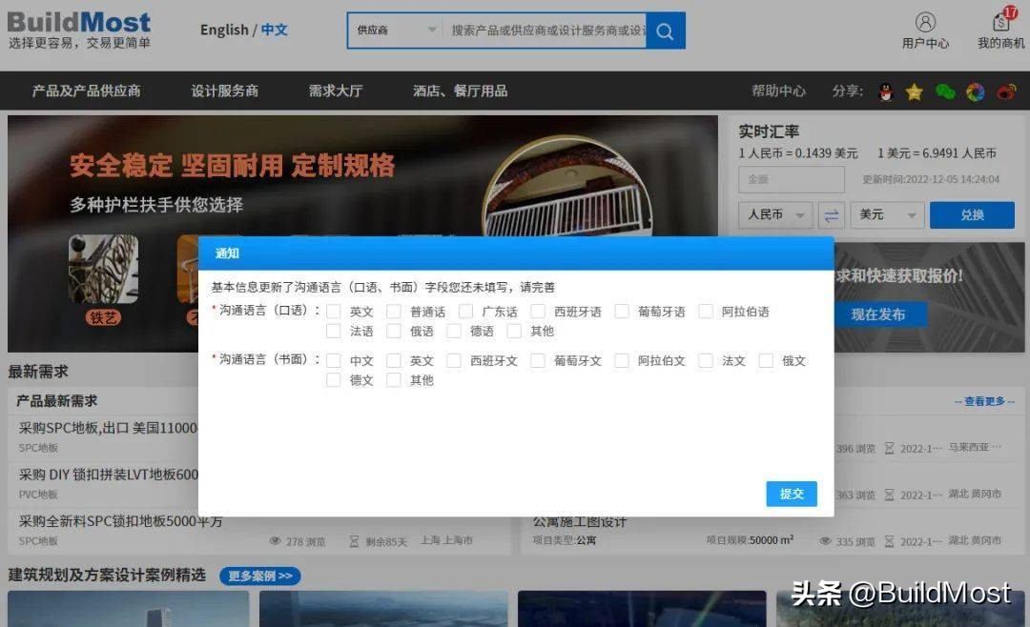Image resolution: width=1030 pixels, height=627 pixels.
Task: Open the 人民币 currency dropdown
Action: 774,214
